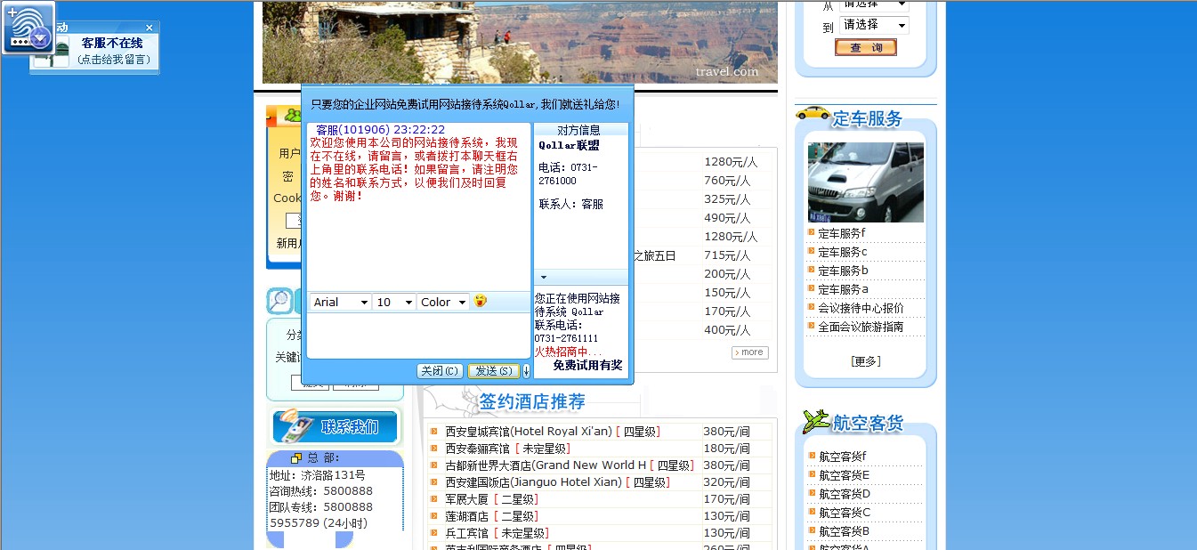Open 全面会议旅游指南 link

click(861, 327)
